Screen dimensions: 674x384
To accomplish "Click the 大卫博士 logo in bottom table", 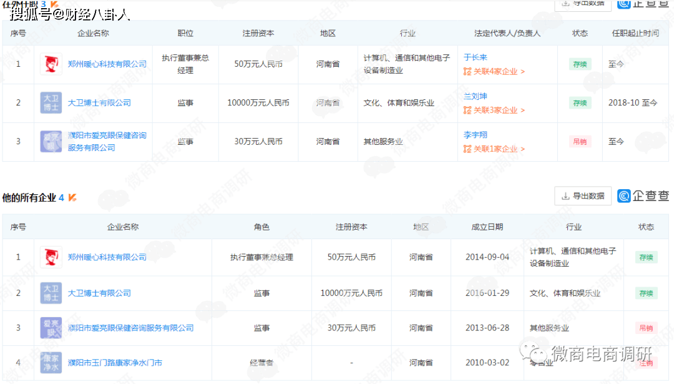I will tap(51, 293).
